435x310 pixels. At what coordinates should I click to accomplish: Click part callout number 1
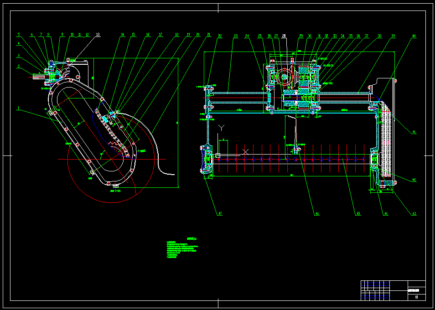tap(19, 108)
